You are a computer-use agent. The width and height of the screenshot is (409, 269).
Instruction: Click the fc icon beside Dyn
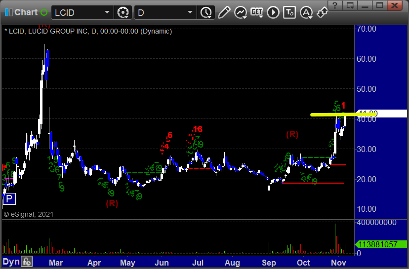click(27, 262)
